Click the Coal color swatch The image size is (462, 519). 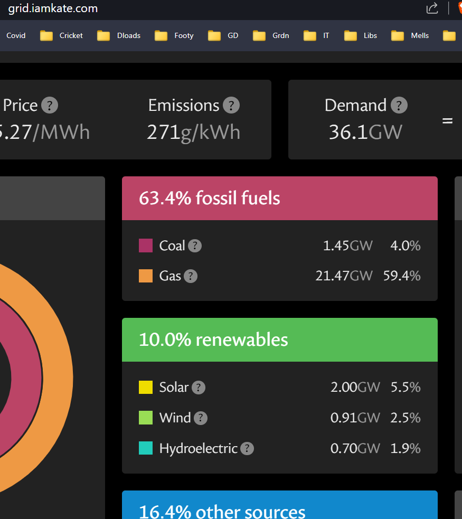tap(146, 246)
